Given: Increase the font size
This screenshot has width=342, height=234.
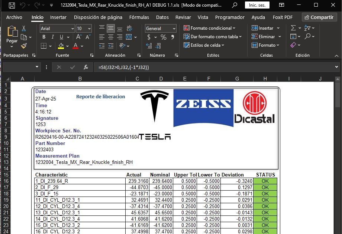Looking at the screenshot, I should tap(79, 37).
